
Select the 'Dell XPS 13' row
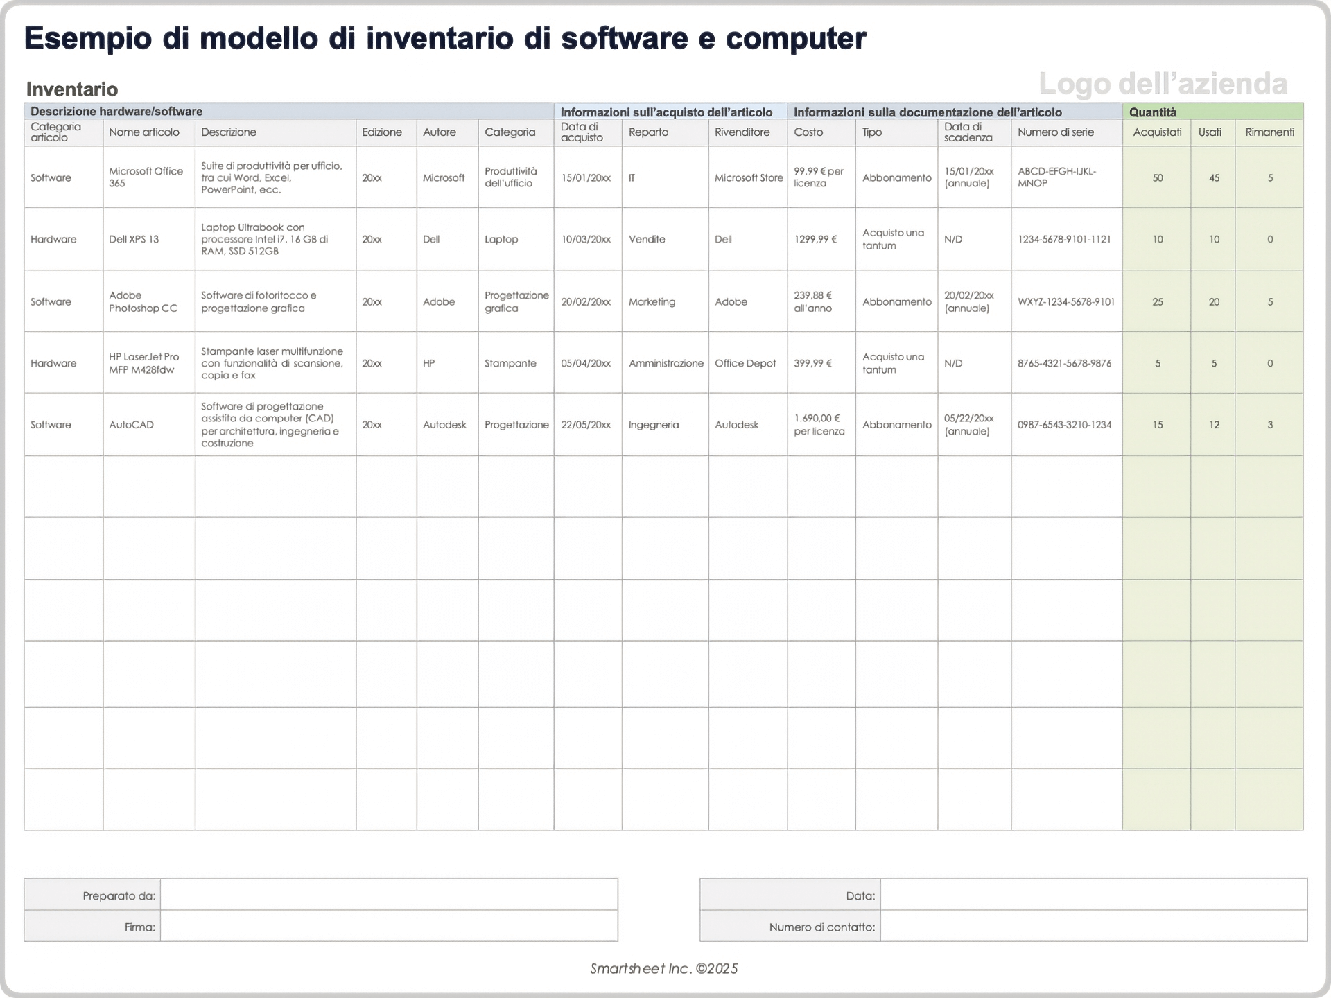point(148,238)
